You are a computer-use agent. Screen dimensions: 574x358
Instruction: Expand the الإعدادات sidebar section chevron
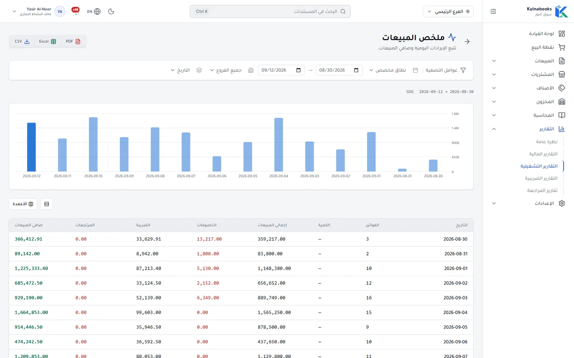tap(494, 203)
